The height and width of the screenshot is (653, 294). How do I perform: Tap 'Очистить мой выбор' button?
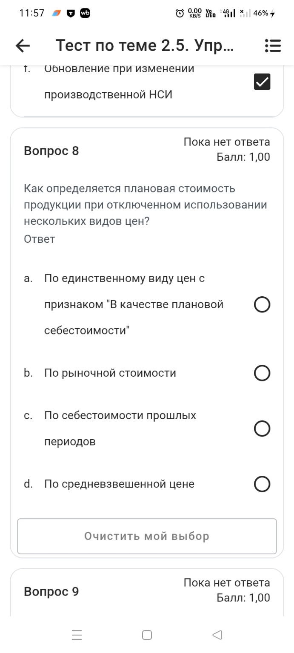point(147,536)
